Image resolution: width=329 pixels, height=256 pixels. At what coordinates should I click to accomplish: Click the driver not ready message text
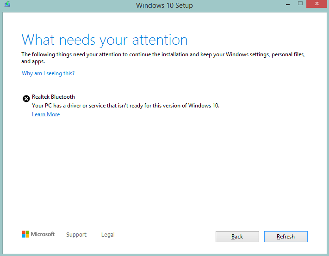[x=125, y=106]
